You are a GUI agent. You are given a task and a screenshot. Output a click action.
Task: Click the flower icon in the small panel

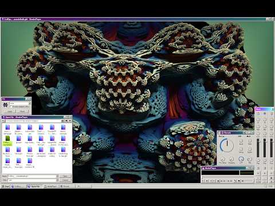[x=5, y=105]
